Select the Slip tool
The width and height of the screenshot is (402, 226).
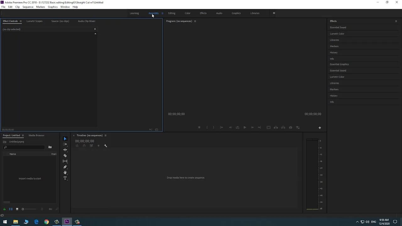tap(65, 161)
